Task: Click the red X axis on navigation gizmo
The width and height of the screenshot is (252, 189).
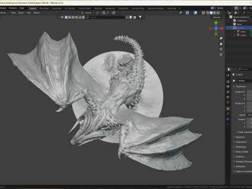Action: (x=222, y=28)
